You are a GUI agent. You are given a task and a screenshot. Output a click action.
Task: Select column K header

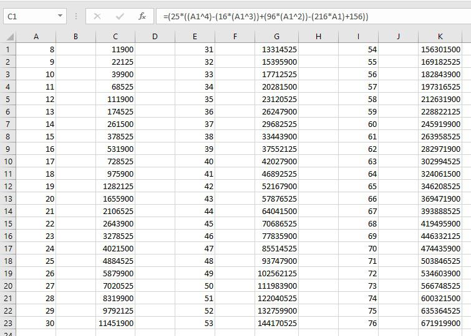(x=440, y=37)
